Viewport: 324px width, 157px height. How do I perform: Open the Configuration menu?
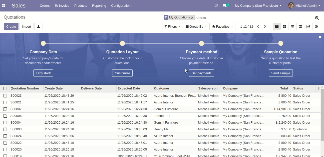(121, 5)
